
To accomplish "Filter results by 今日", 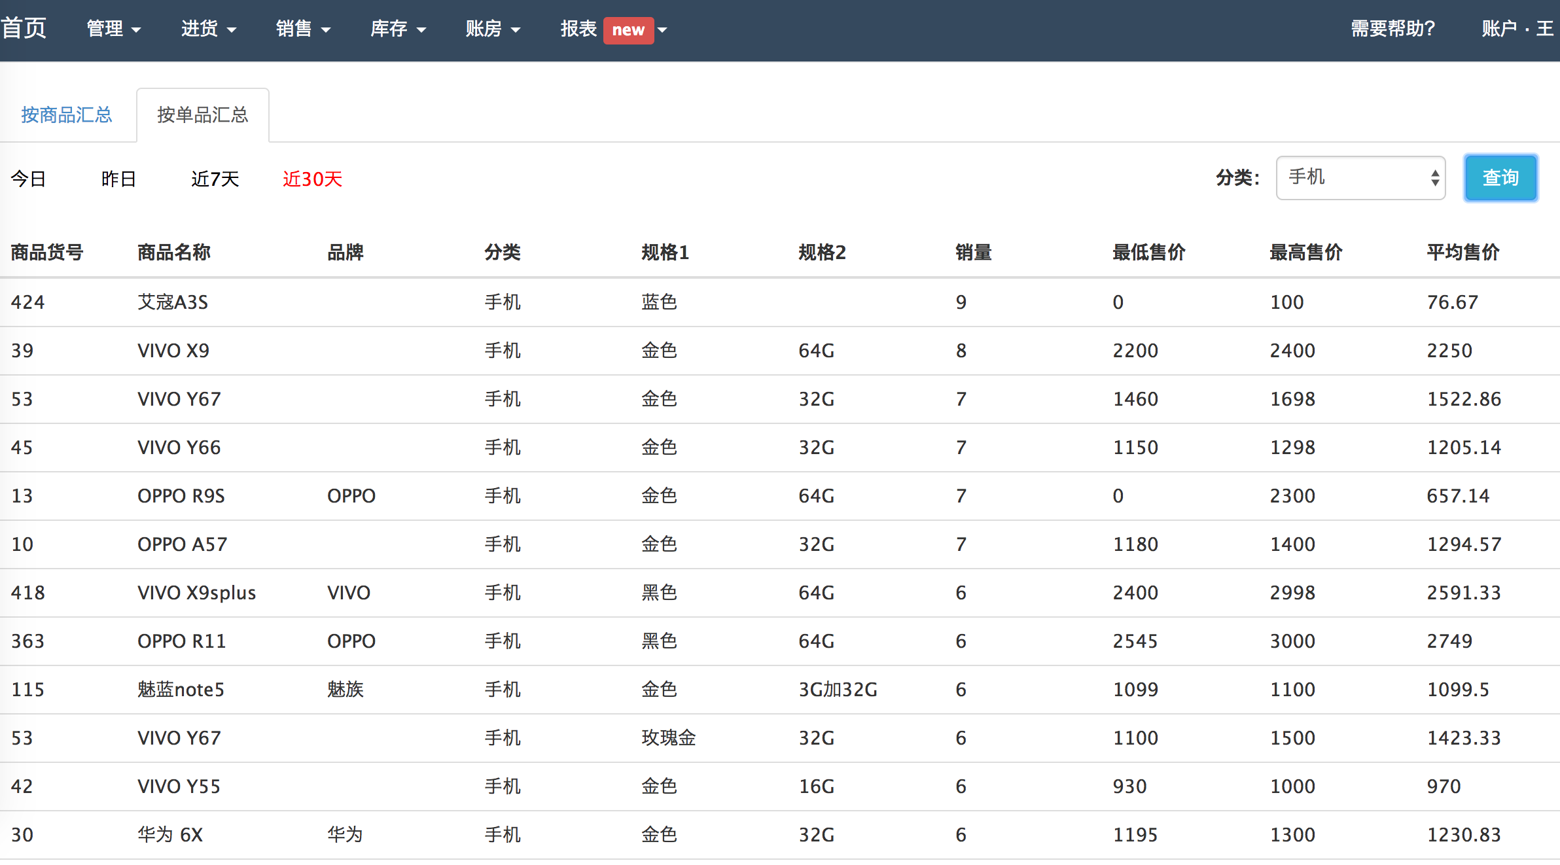I will 30,179.
